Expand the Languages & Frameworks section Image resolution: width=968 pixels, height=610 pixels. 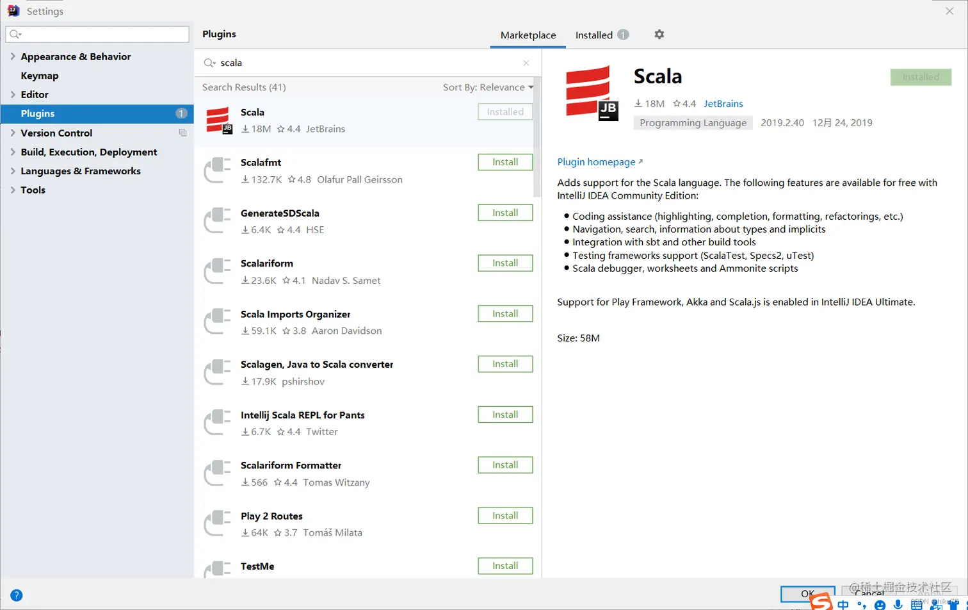13,171
